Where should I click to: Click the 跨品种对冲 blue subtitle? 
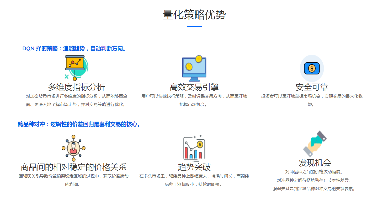tap(80, 124)
